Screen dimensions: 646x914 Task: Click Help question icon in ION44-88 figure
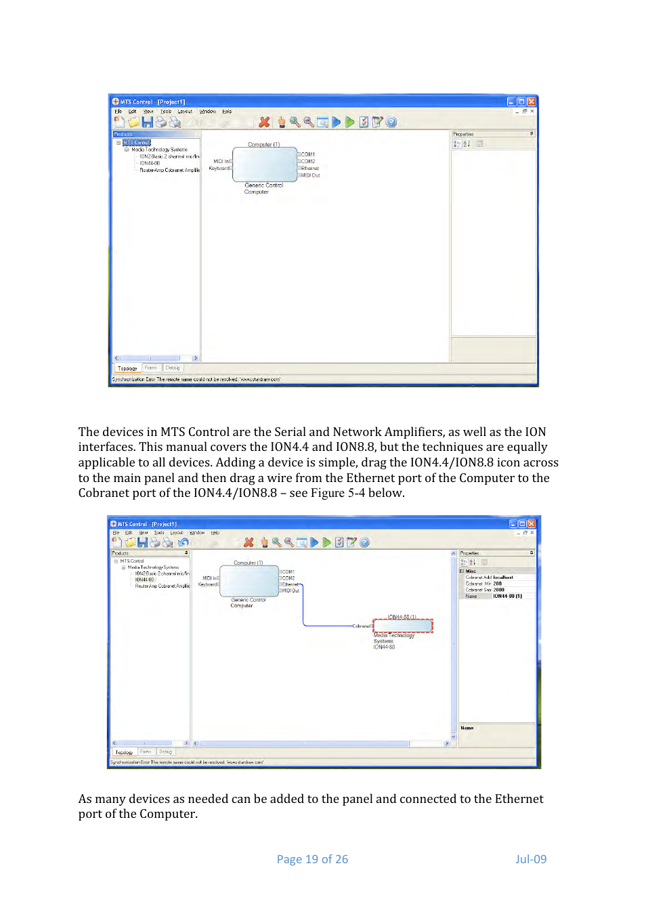[x=365, y=542]
